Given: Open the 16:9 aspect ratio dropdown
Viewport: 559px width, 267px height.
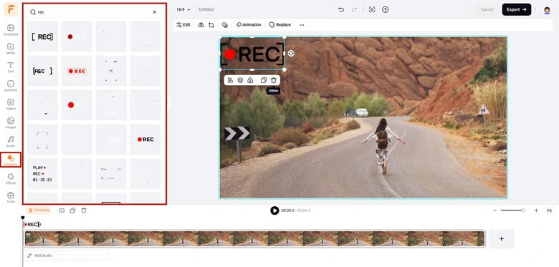Looking at the screenshot, I should [183, 9].
